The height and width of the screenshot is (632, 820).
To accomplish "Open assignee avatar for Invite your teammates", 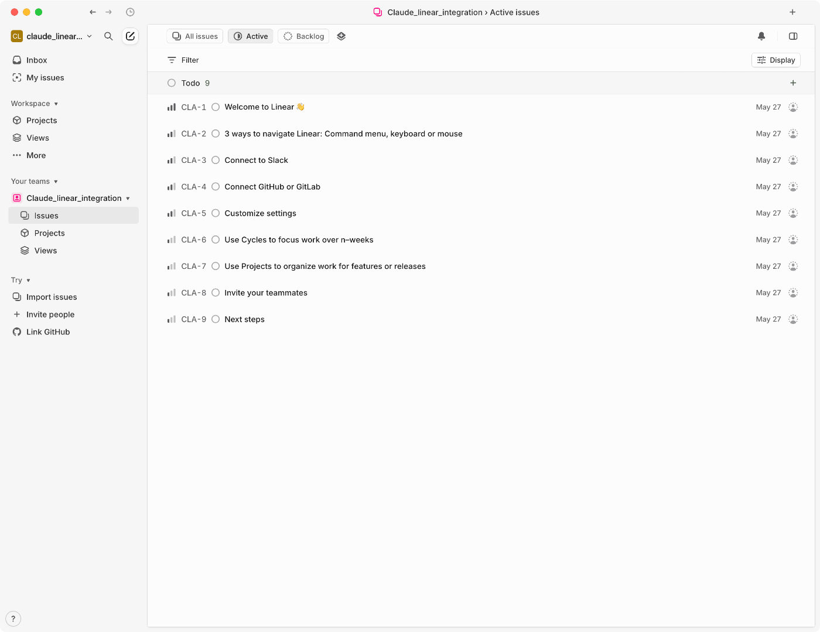I will pyautogui.click(x=793, y=293).
